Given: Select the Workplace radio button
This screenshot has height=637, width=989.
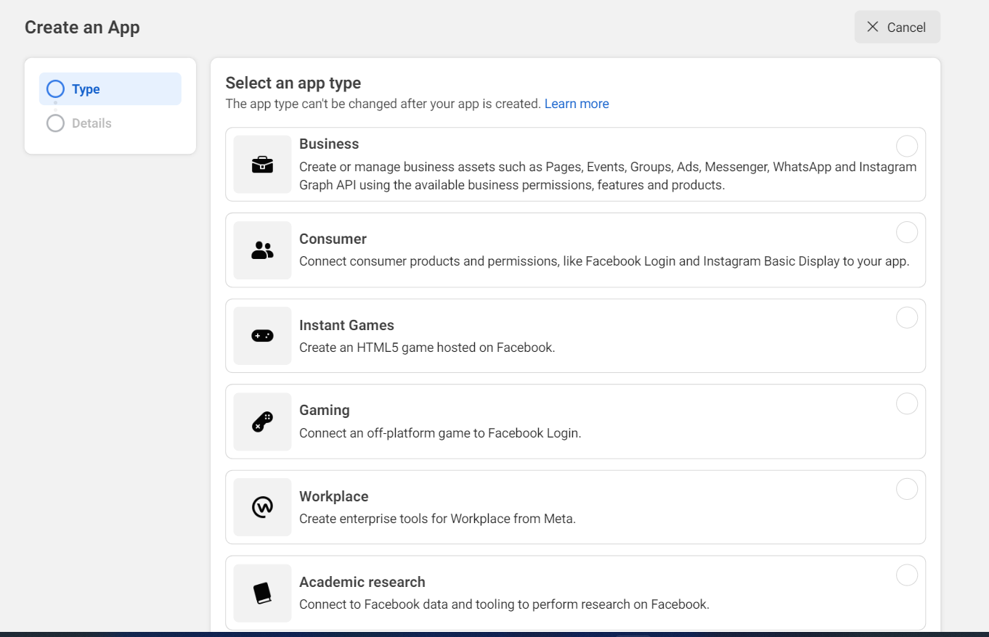Looking at the screenshot, I should (906, 490).
